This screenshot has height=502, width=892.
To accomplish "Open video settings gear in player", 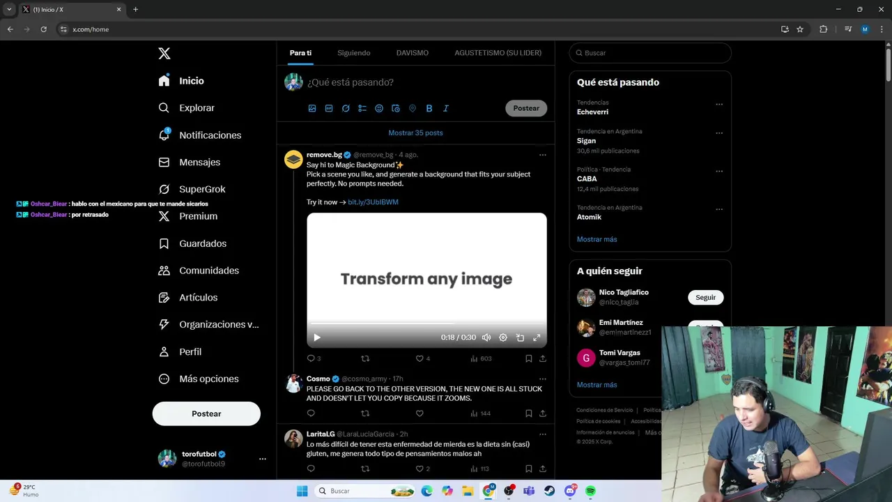I will click(x=503, y=337).
